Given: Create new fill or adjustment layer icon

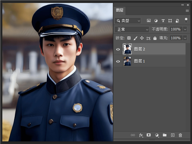Looking at the screenshot, I should (x=157, y=135).
